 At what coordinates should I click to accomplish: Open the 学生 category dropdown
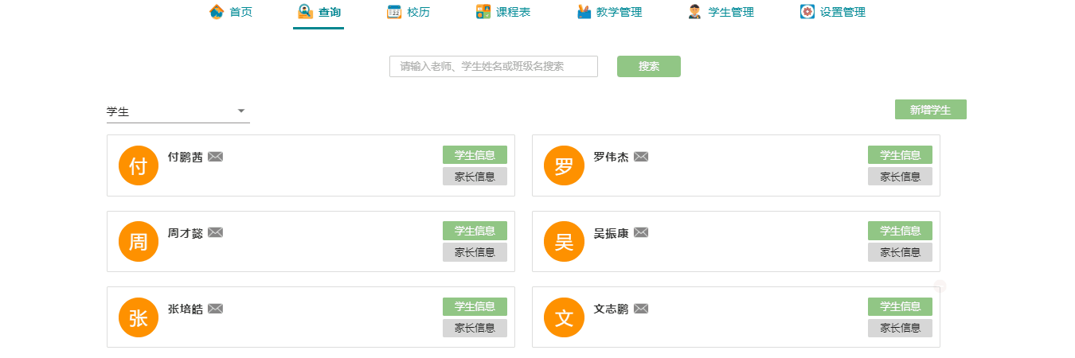(178, 112)
